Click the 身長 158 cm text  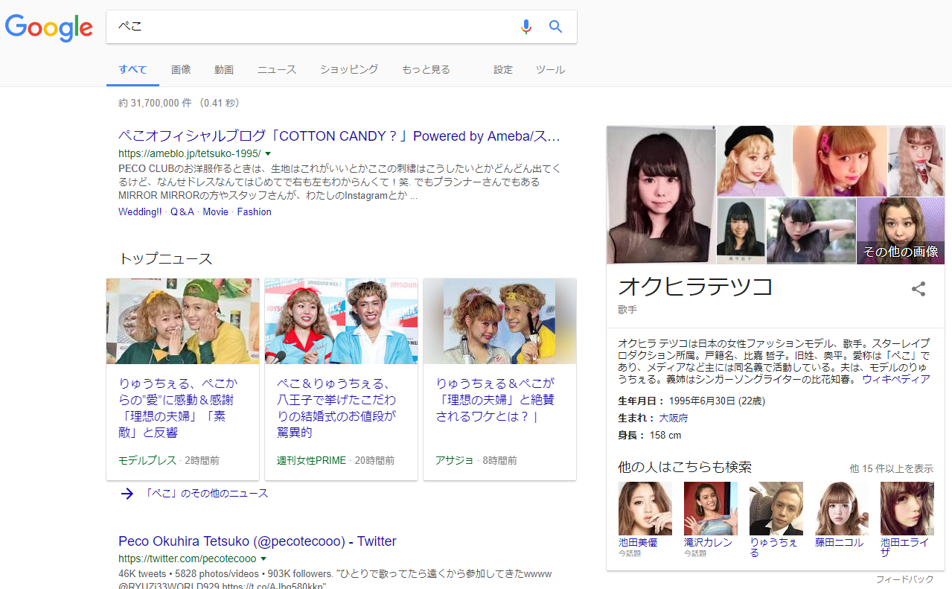coord(650,436)
